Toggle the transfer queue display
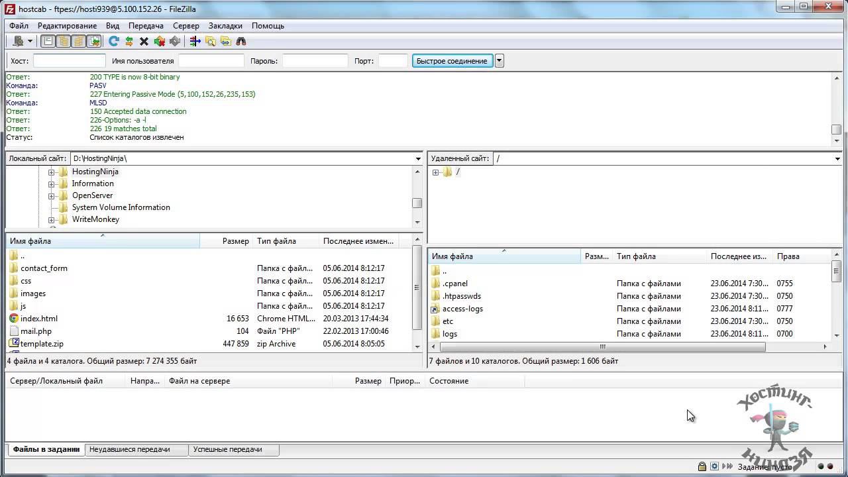The image size is (848, 477). 94,41
